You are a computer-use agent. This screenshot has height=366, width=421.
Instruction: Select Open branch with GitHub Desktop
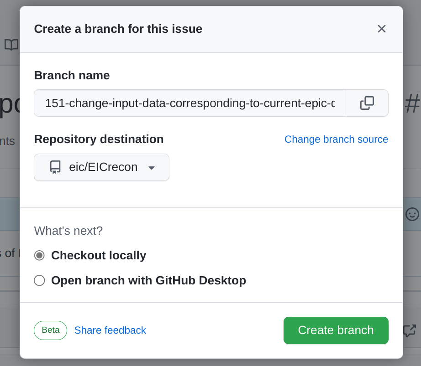click(39, 280)
